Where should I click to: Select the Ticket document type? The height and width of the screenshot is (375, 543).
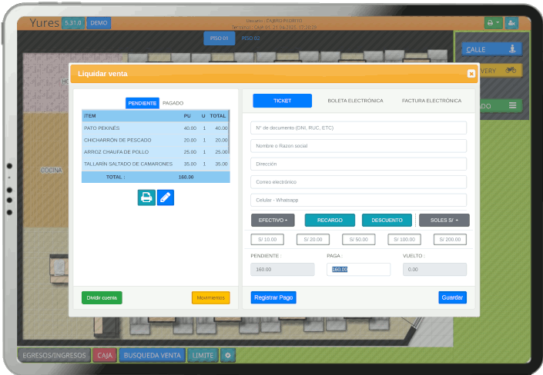(x=282, y=101)
